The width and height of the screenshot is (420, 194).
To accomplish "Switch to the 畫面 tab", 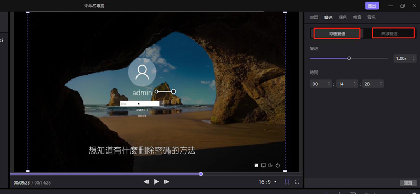I will [x=314, y=17].
